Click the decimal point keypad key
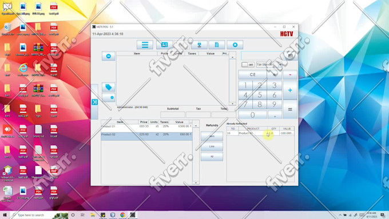Viewport: 389px width, 219px height. (x=275, y=114)
